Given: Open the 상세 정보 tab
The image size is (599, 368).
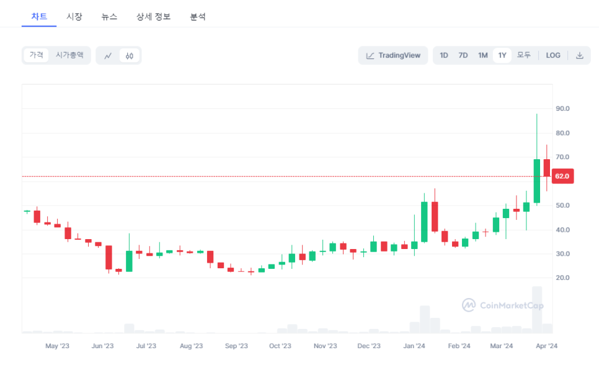Looking at the screenshot, I should coord(153,16).
